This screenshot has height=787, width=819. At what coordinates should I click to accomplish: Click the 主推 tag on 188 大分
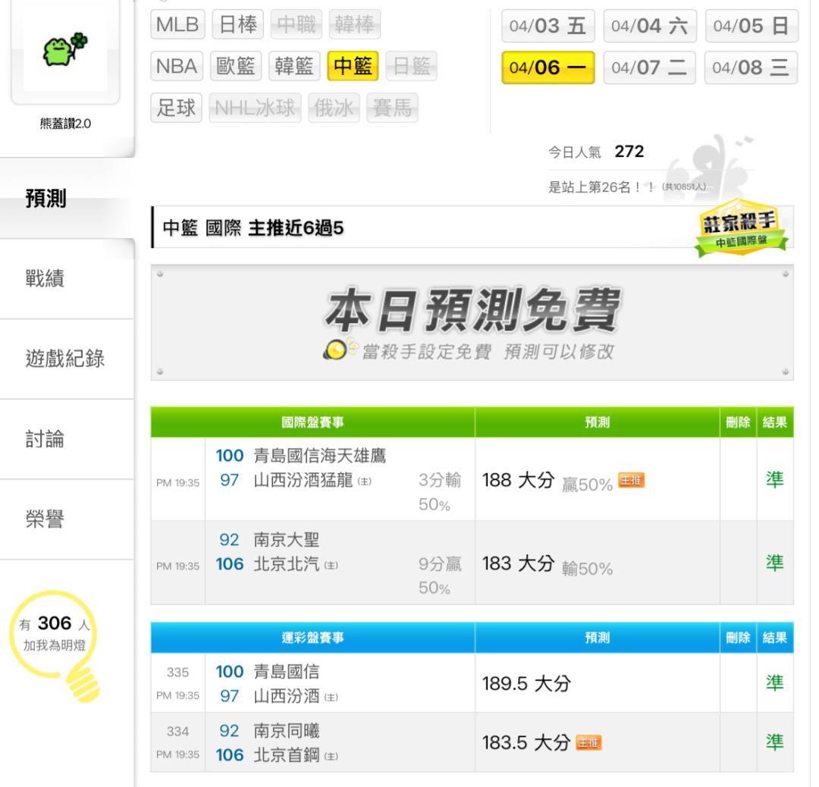point(631,479)
